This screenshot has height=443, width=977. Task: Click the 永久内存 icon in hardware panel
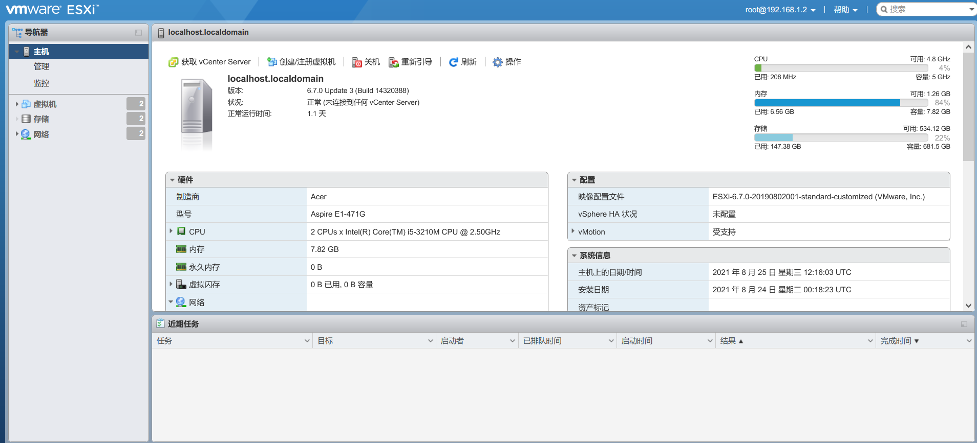click(x=181, y=267)
